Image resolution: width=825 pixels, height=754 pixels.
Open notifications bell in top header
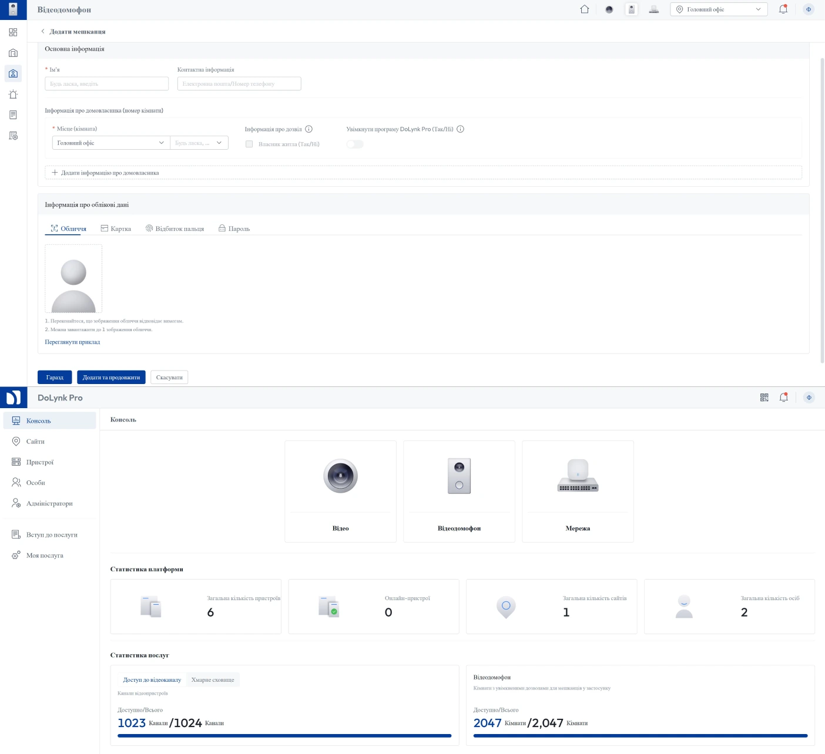click(x=783, y=9)
